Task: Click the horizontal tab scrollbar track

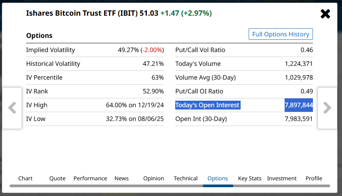Action: [x=115, y=186]
